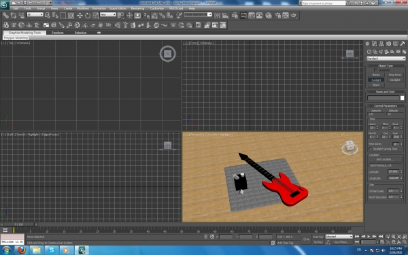Screen dimensions: 408x255
Task: Toggle Spinner Snap button
Action: 169,16
